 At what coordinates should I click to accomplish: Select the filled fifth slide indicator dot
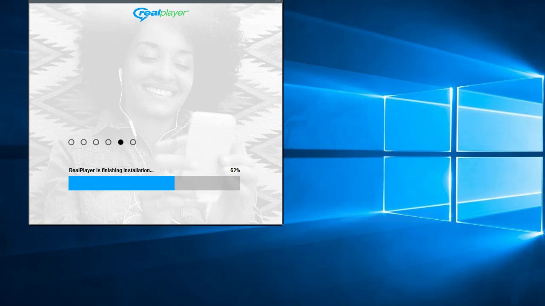pyautogui.click(x=120, y=142)
